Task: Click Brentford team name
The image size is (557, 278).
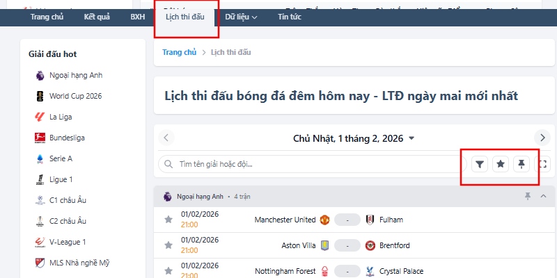Action: 395,245
